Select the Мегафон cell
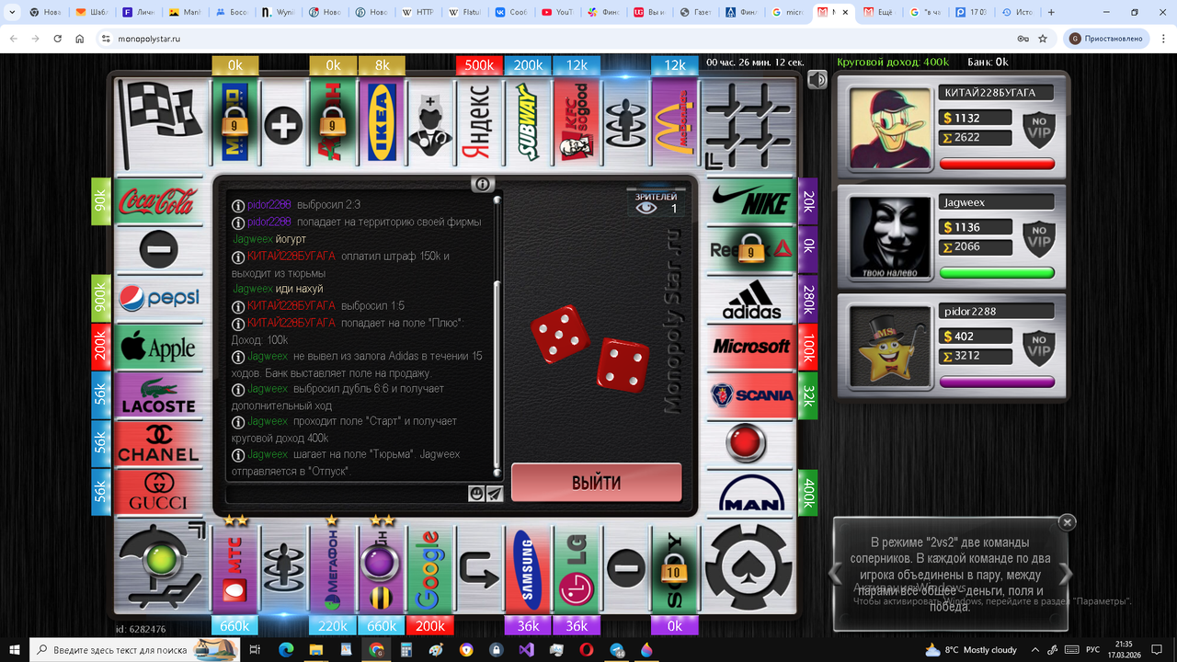This screenshot has width=1177, height=662. pyautogui.click(x=333, y=568)
